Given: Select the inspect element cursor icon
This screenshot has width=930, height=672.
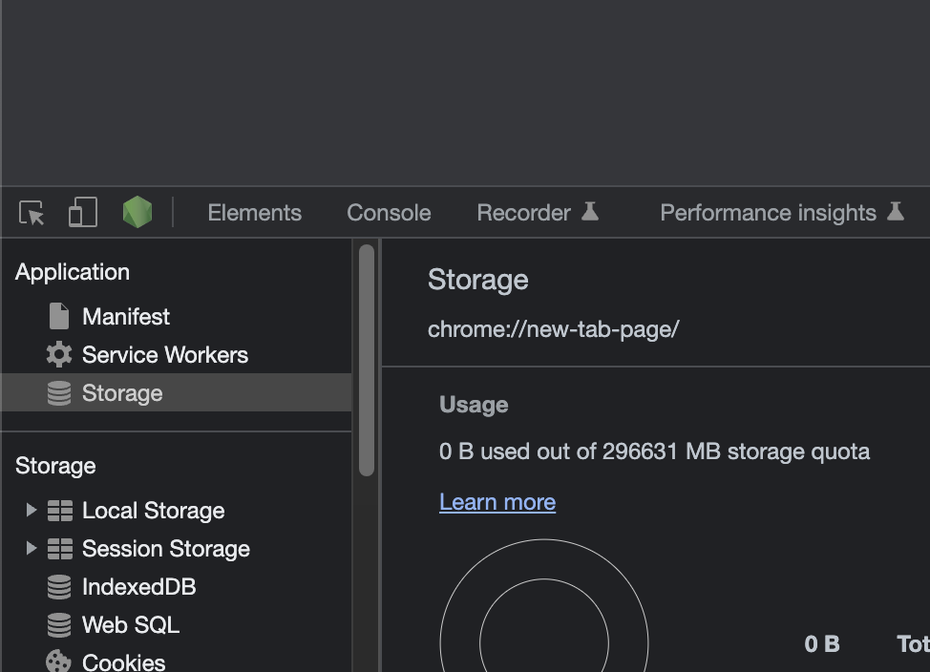Looking at the screenshot, I should click(x=32, y=212).
